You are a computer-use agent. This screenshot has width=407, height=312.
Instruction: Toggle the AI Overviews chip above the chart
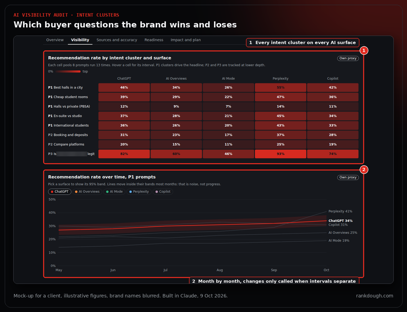(x=87, y=192)
